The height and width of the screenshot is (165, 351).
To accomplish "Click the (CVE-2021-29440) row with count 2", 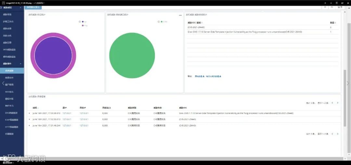I will coord(263,27).
